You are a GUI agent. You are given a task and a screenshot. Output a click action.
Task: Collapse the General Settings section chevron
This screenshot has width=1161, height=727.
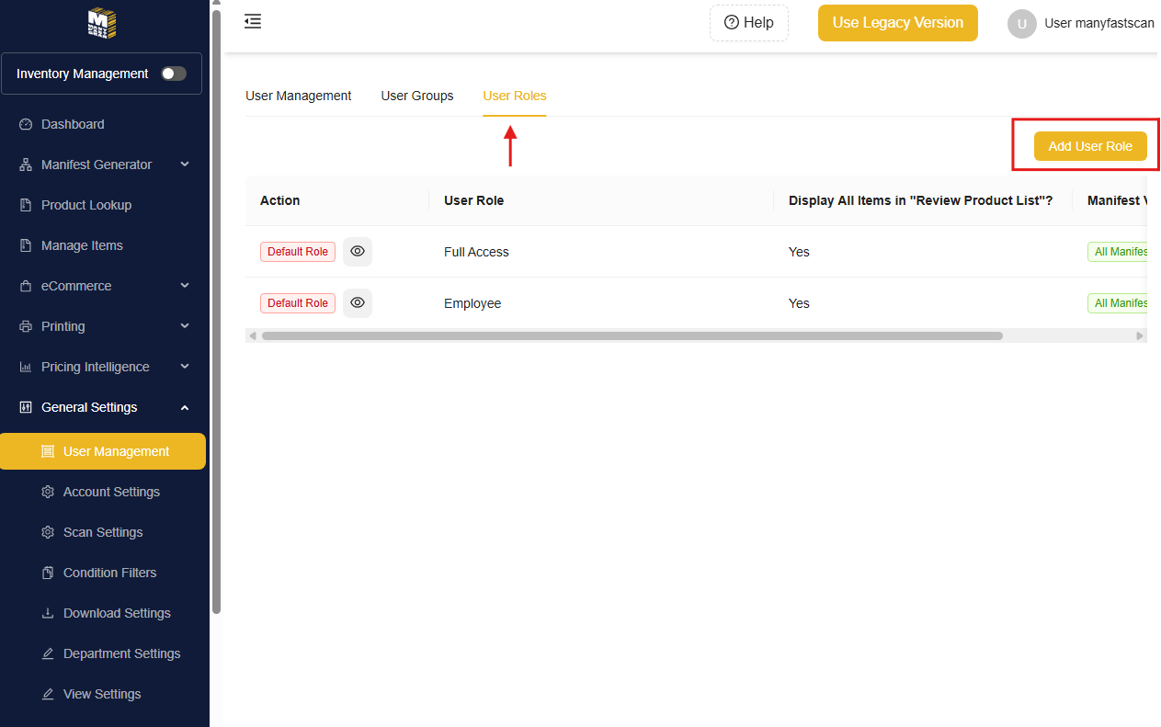tap(185, 407)
